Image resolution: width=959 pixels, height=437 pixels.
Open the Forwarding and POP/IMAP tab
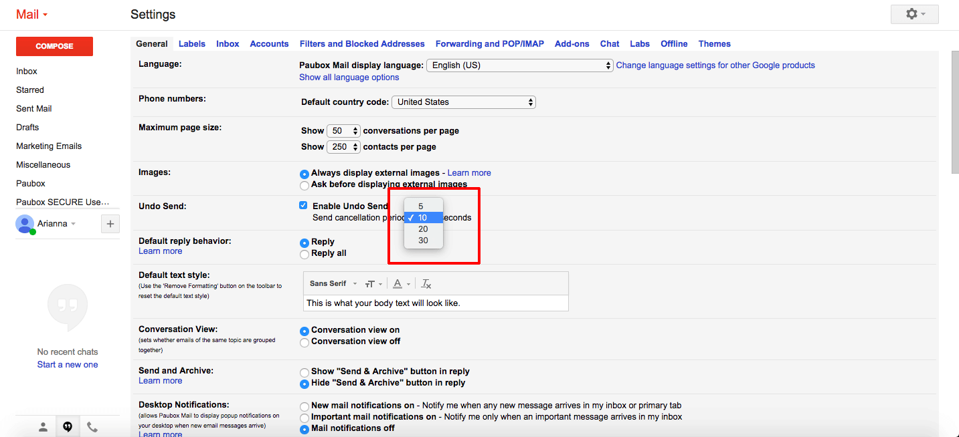tap(489, 43)
